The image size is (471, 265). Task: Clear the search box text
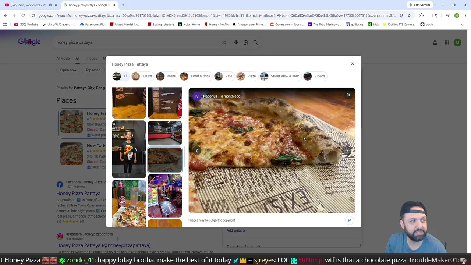[x=224, y=42]
